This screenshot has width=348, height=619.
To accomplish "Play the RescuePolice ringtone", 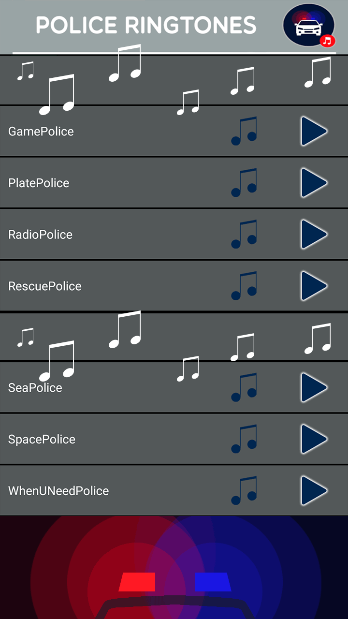I will click(x=314, y=286).
